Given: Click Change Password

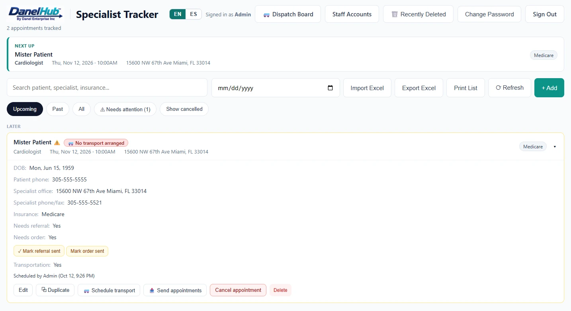Looking at the screenshot, I should click(489, 14).
